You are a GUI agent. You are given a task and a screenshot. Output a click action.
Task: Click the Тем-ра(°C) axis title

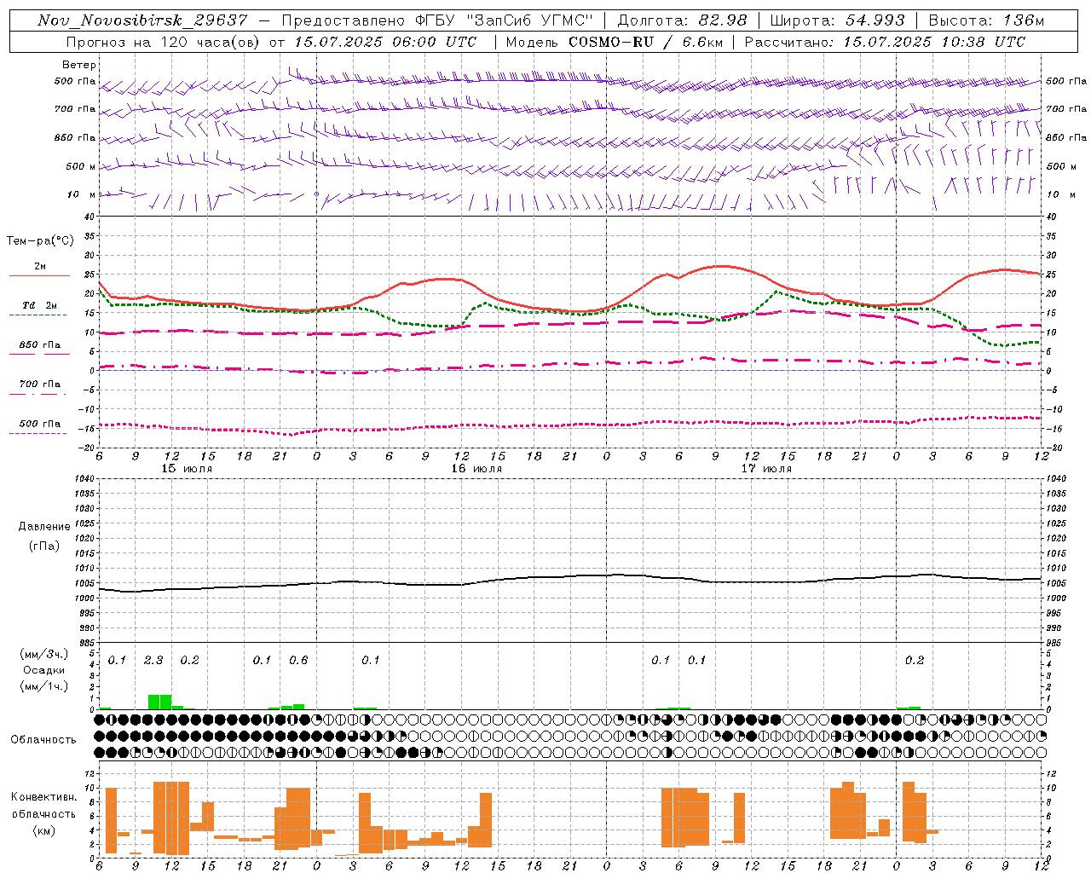(x=40, y=241)
